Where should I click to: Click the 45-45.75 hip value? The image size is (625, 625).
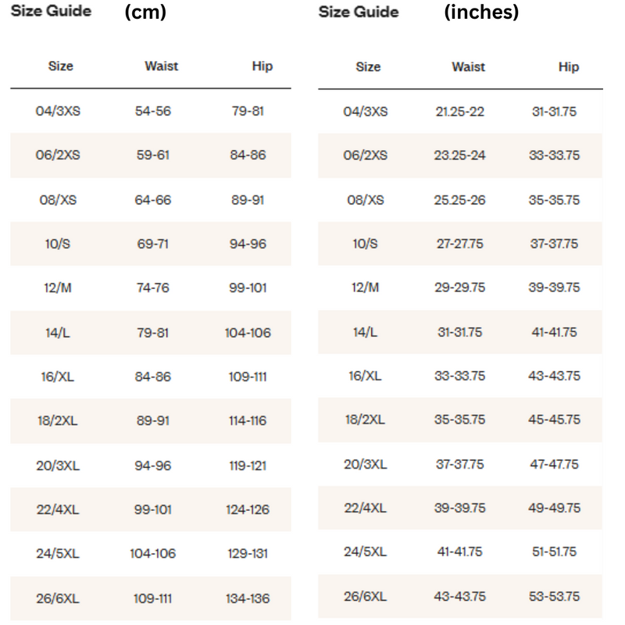[x=554, y=420]
